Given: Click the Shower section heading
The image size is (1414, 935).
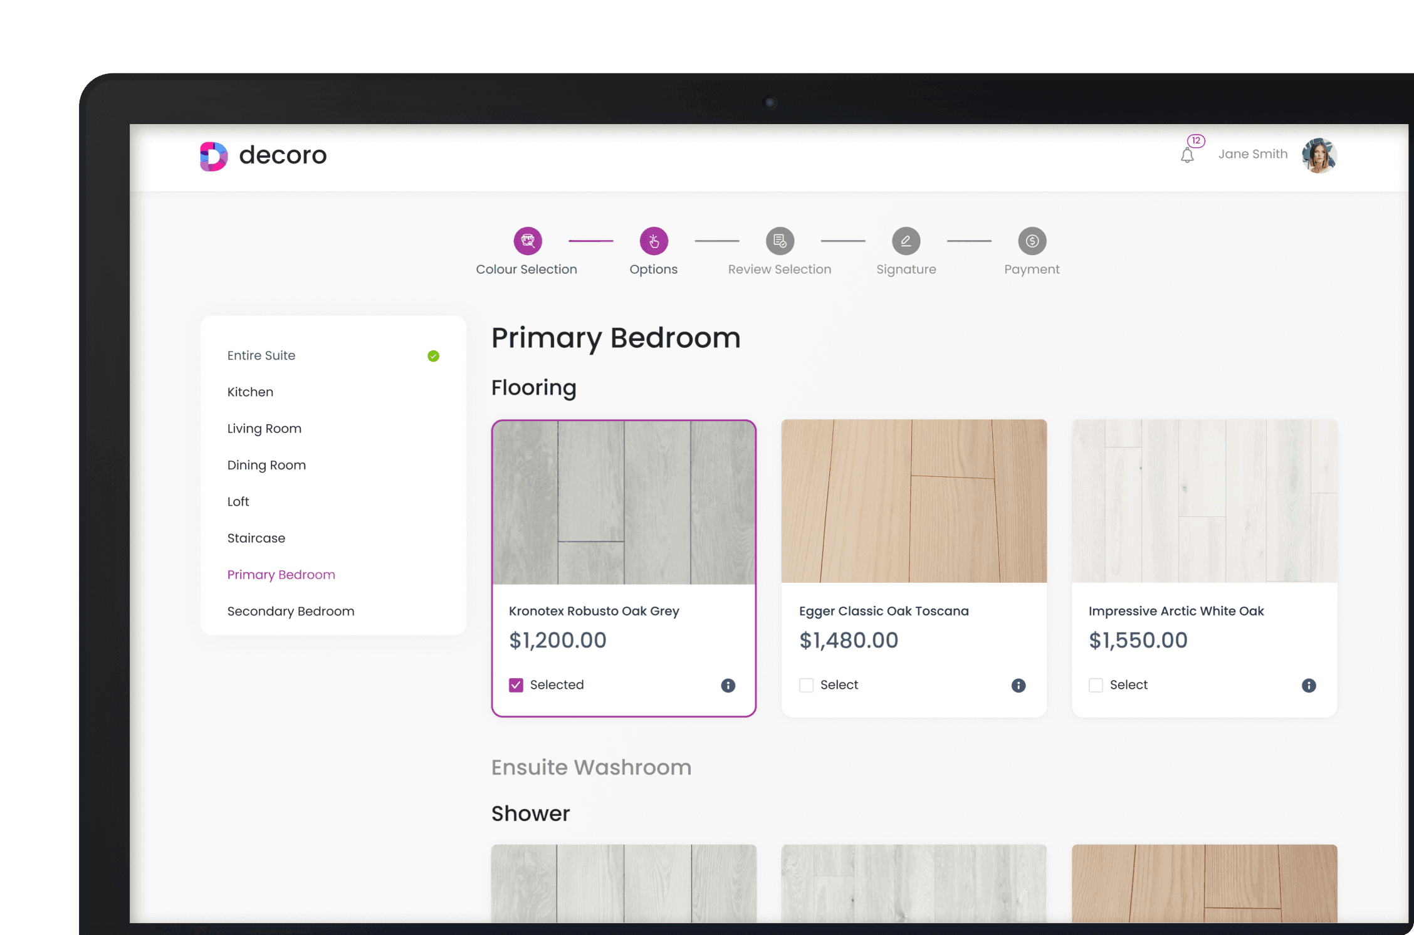Looking at the screenshot, I should (530, 813).
